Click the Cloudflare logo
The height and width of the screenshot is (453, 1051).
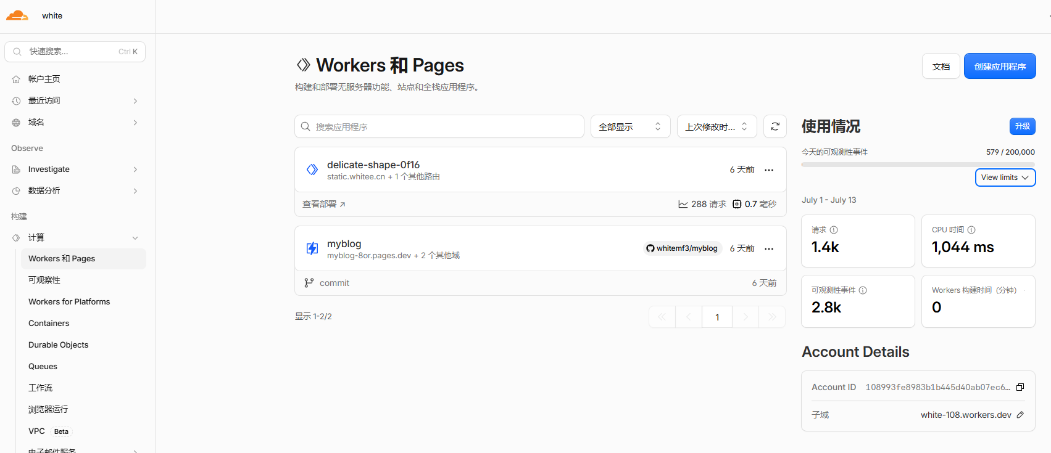(17, 15)
